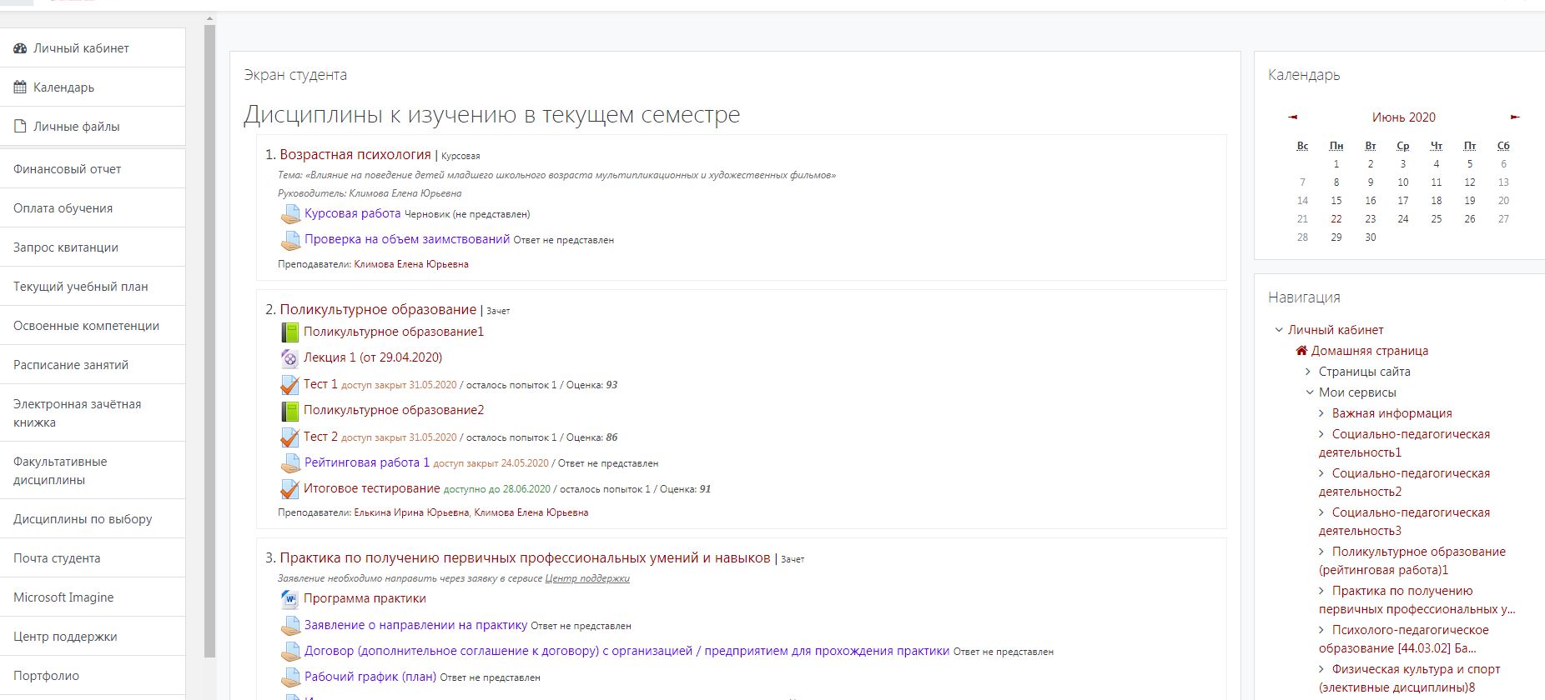
Task: Open Текущий учебный план
Action: click(93, 287)
